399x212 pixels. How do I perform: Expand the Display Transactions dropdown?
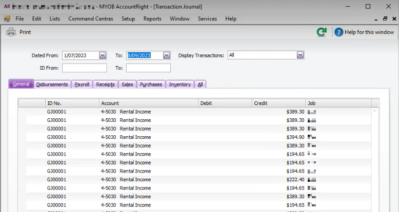tap(300, 55)
